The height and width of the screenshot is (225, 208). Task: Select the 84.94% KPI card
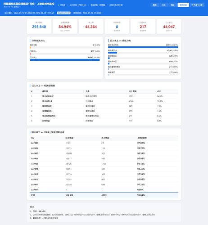pyautogui.click(x=65, y=27)
